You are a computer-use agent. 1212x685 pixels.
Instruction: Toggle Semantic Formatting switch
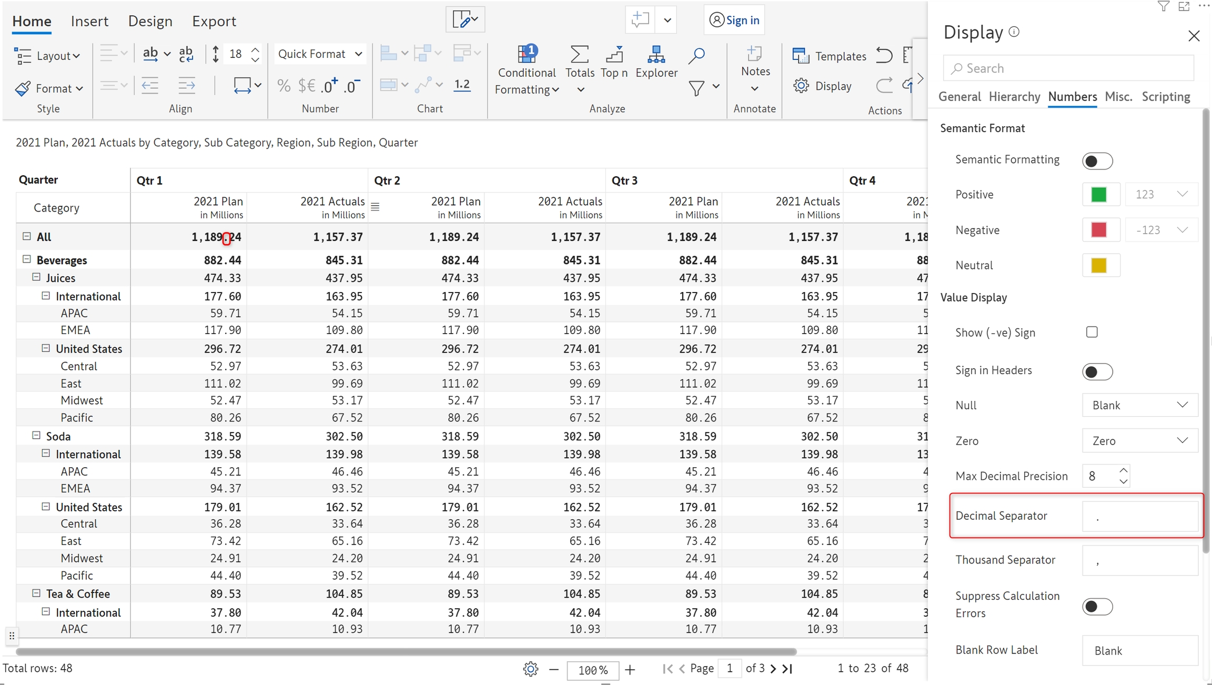(x=1097, y=161)
